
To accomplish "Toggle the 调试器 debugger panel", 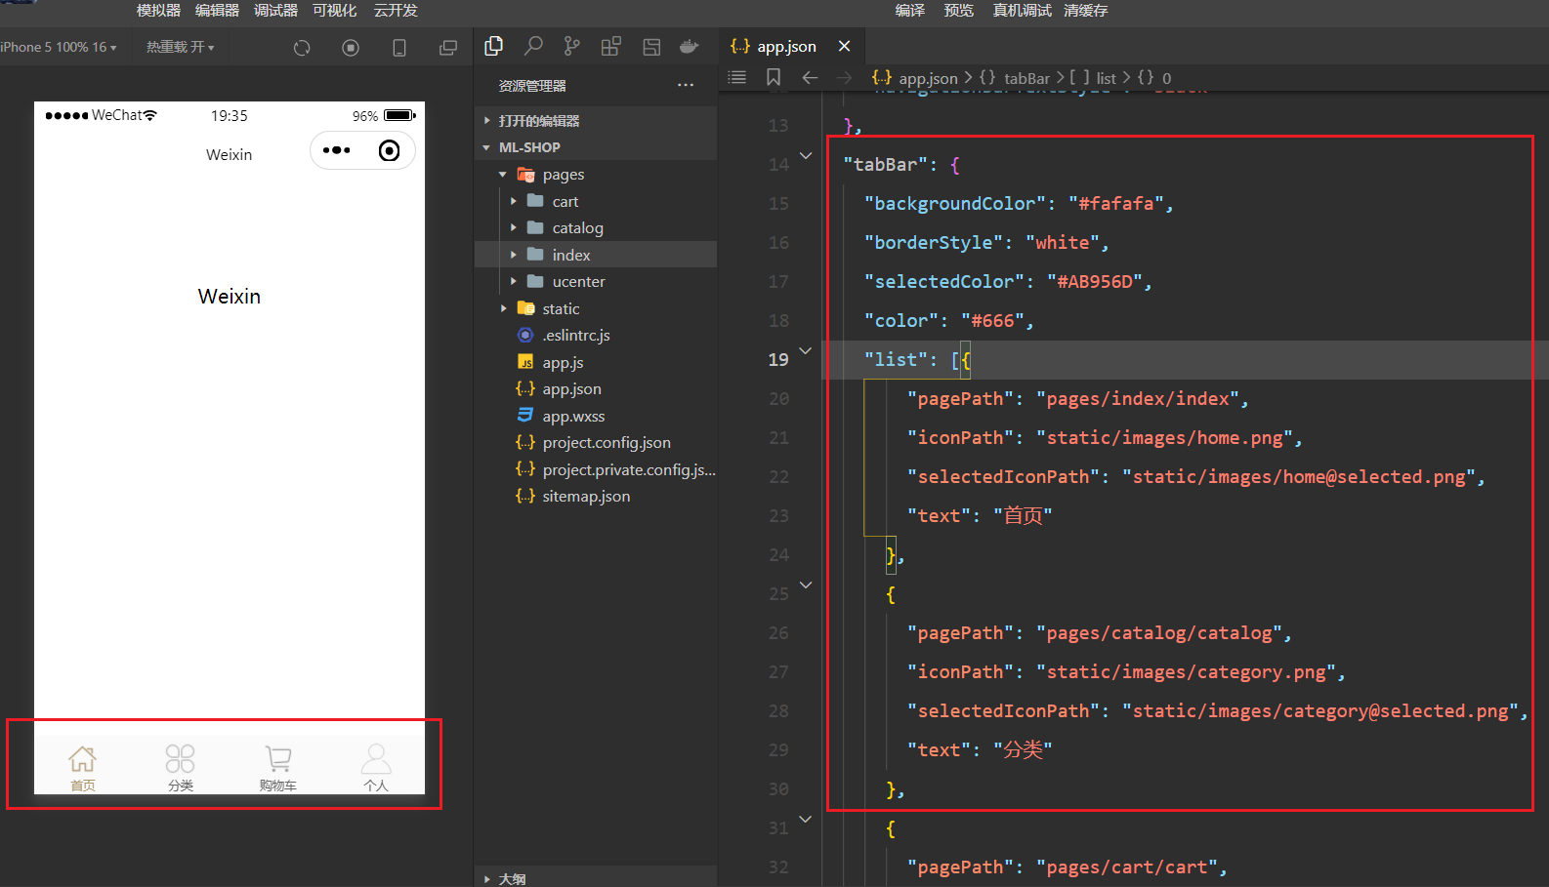I will point(275,11).
